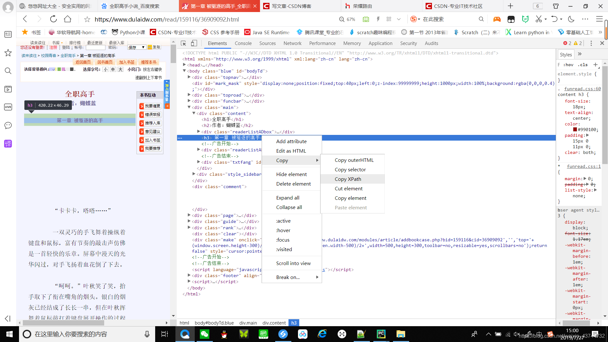Click the #990100 color swatch in Styles

pyautogui.click(x=575, y=130)
